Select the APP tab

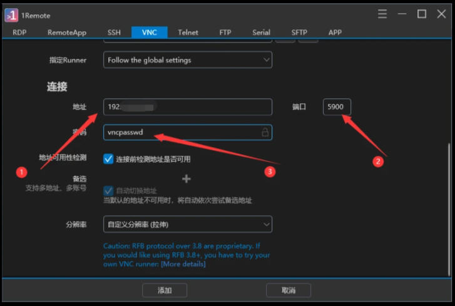(x=335, y=32)
